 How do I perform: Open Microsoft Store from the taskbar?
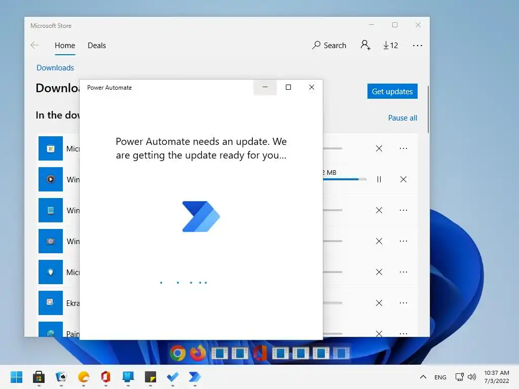(x=39, y=377)
